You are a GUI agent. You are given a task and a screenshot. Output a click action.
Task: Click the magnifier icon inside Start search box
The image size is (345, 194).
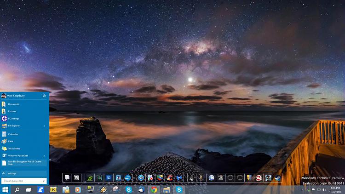[44, 181]
